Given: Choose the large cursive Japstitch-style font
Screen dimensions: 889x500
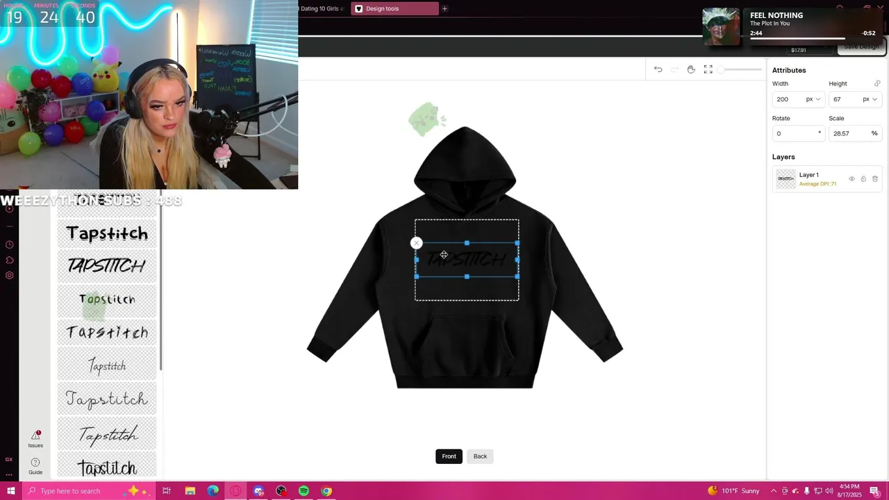Looking at the screenshot, I should (x=107, y=399).
